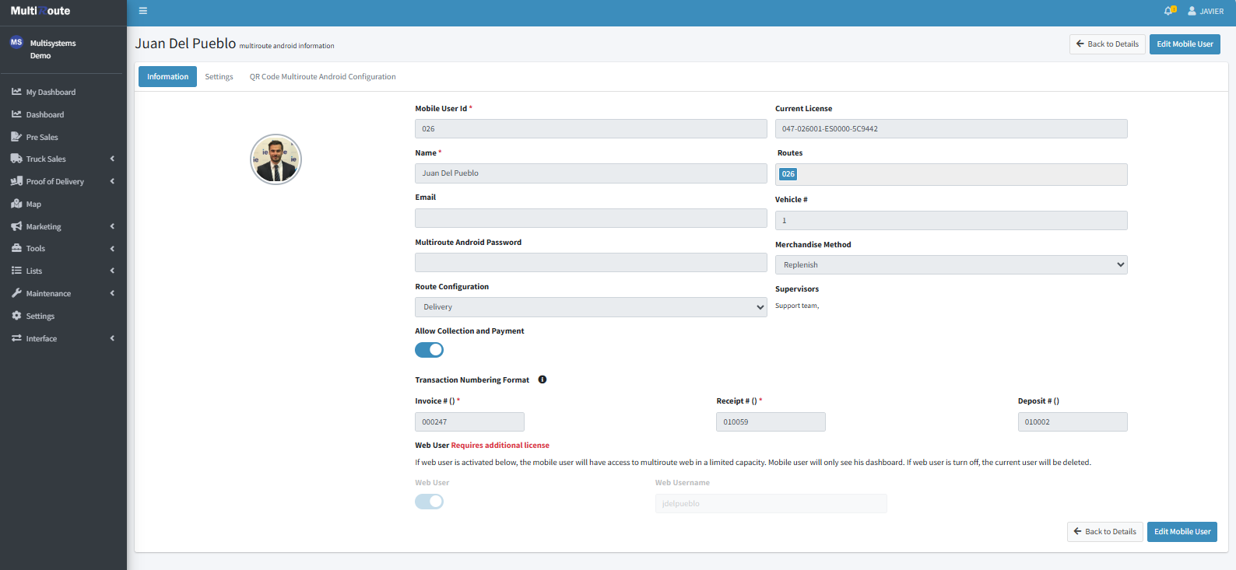Click the Invoice # input field
The height and width of the screenshot is (570, 1236).
(469, 422)
